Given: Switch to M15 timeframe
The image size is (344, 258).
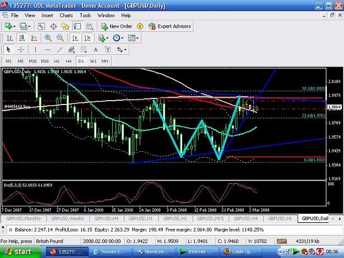Looking at the screenshot, I should click(32, 61).
